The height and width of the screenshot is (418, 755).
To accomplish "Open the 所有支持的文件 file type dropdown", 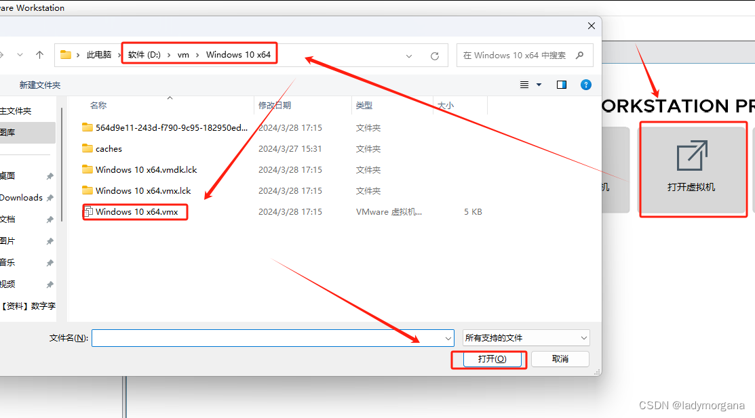I will [526, 338].
